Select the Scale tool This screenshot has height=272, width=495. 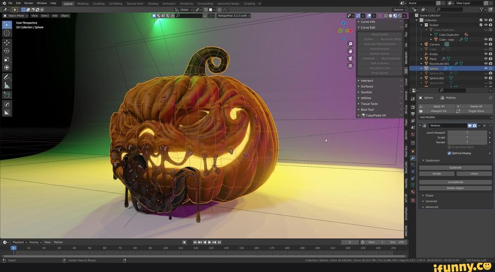coord(7,58)
